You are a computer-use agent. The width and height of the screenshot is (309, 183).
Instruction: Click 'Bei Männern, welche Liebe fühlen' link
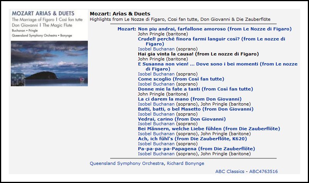pyautogui.click(x=209, y=129)
